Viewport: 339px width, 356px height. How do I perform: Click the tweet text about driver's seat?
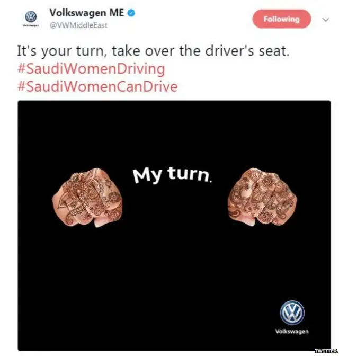154,51
